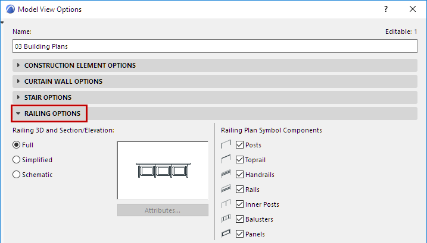Open the Stair Options section
Viewport: 427px width, 243px height.
48,97
